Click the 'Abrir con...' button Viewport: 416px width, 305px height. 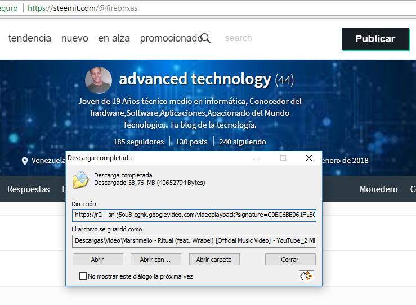click(x=156, y=260)
